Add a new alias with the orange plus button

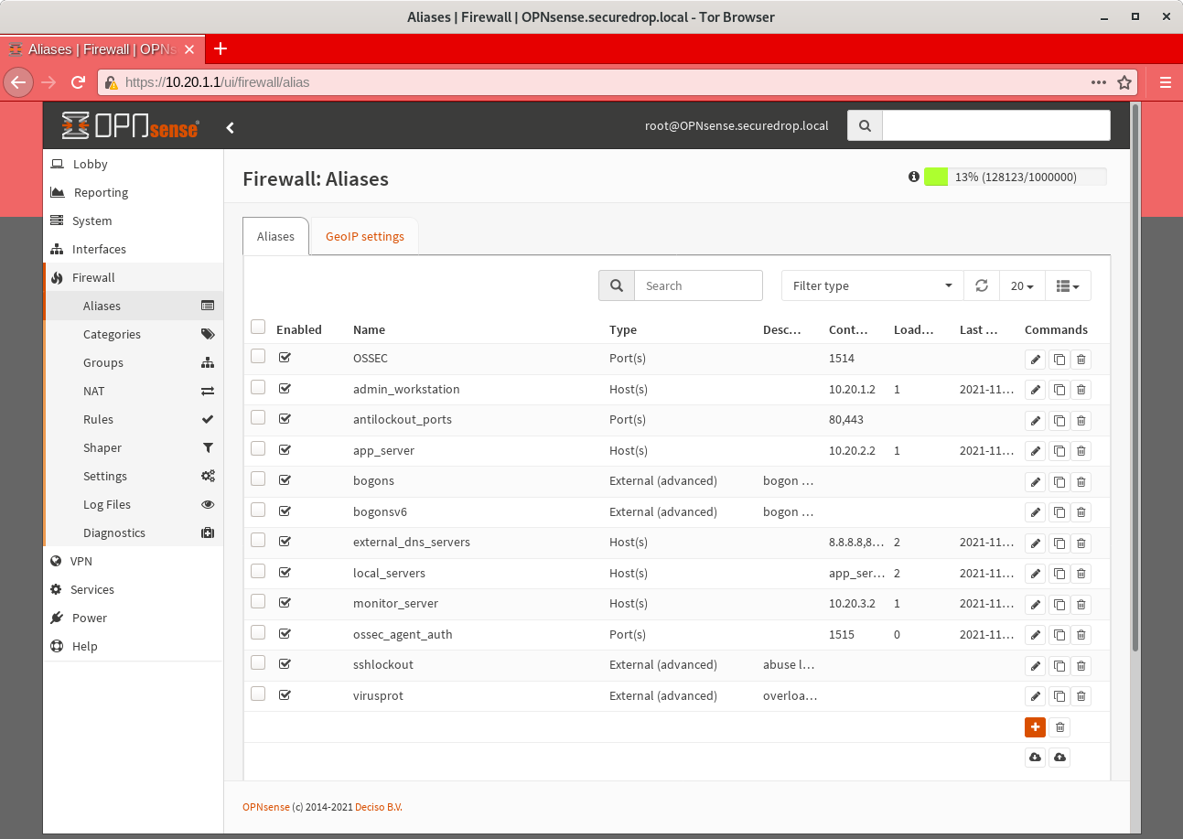[x=1035, y=726]
